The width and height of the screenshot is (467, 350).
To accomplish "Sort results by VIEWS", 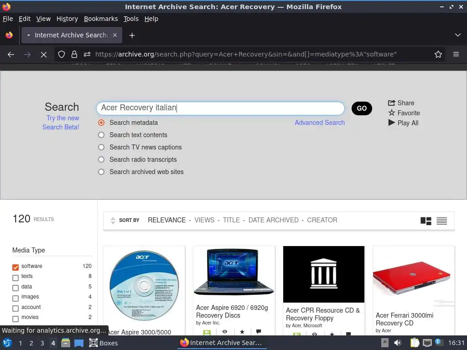I will click(204, 220).
